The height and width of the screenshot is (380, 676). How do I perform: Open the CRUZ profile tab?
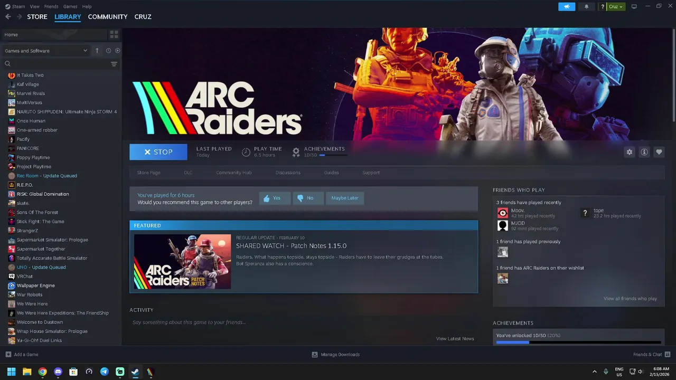coord(143,17)
